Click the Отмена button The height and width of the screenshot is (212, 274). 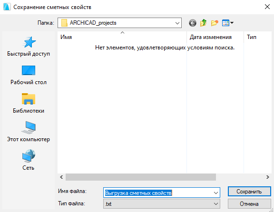click(249, 204)
